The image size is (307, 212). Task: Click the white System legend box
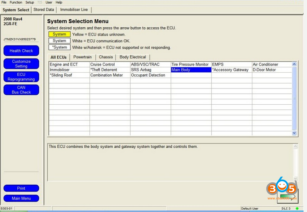tap(59, 41)
